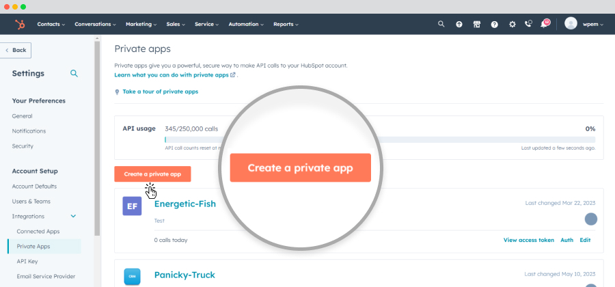Open the Marketing menu
Viewport: 615px width, 287px height.
pyautogui.click(x=141, y=25)
